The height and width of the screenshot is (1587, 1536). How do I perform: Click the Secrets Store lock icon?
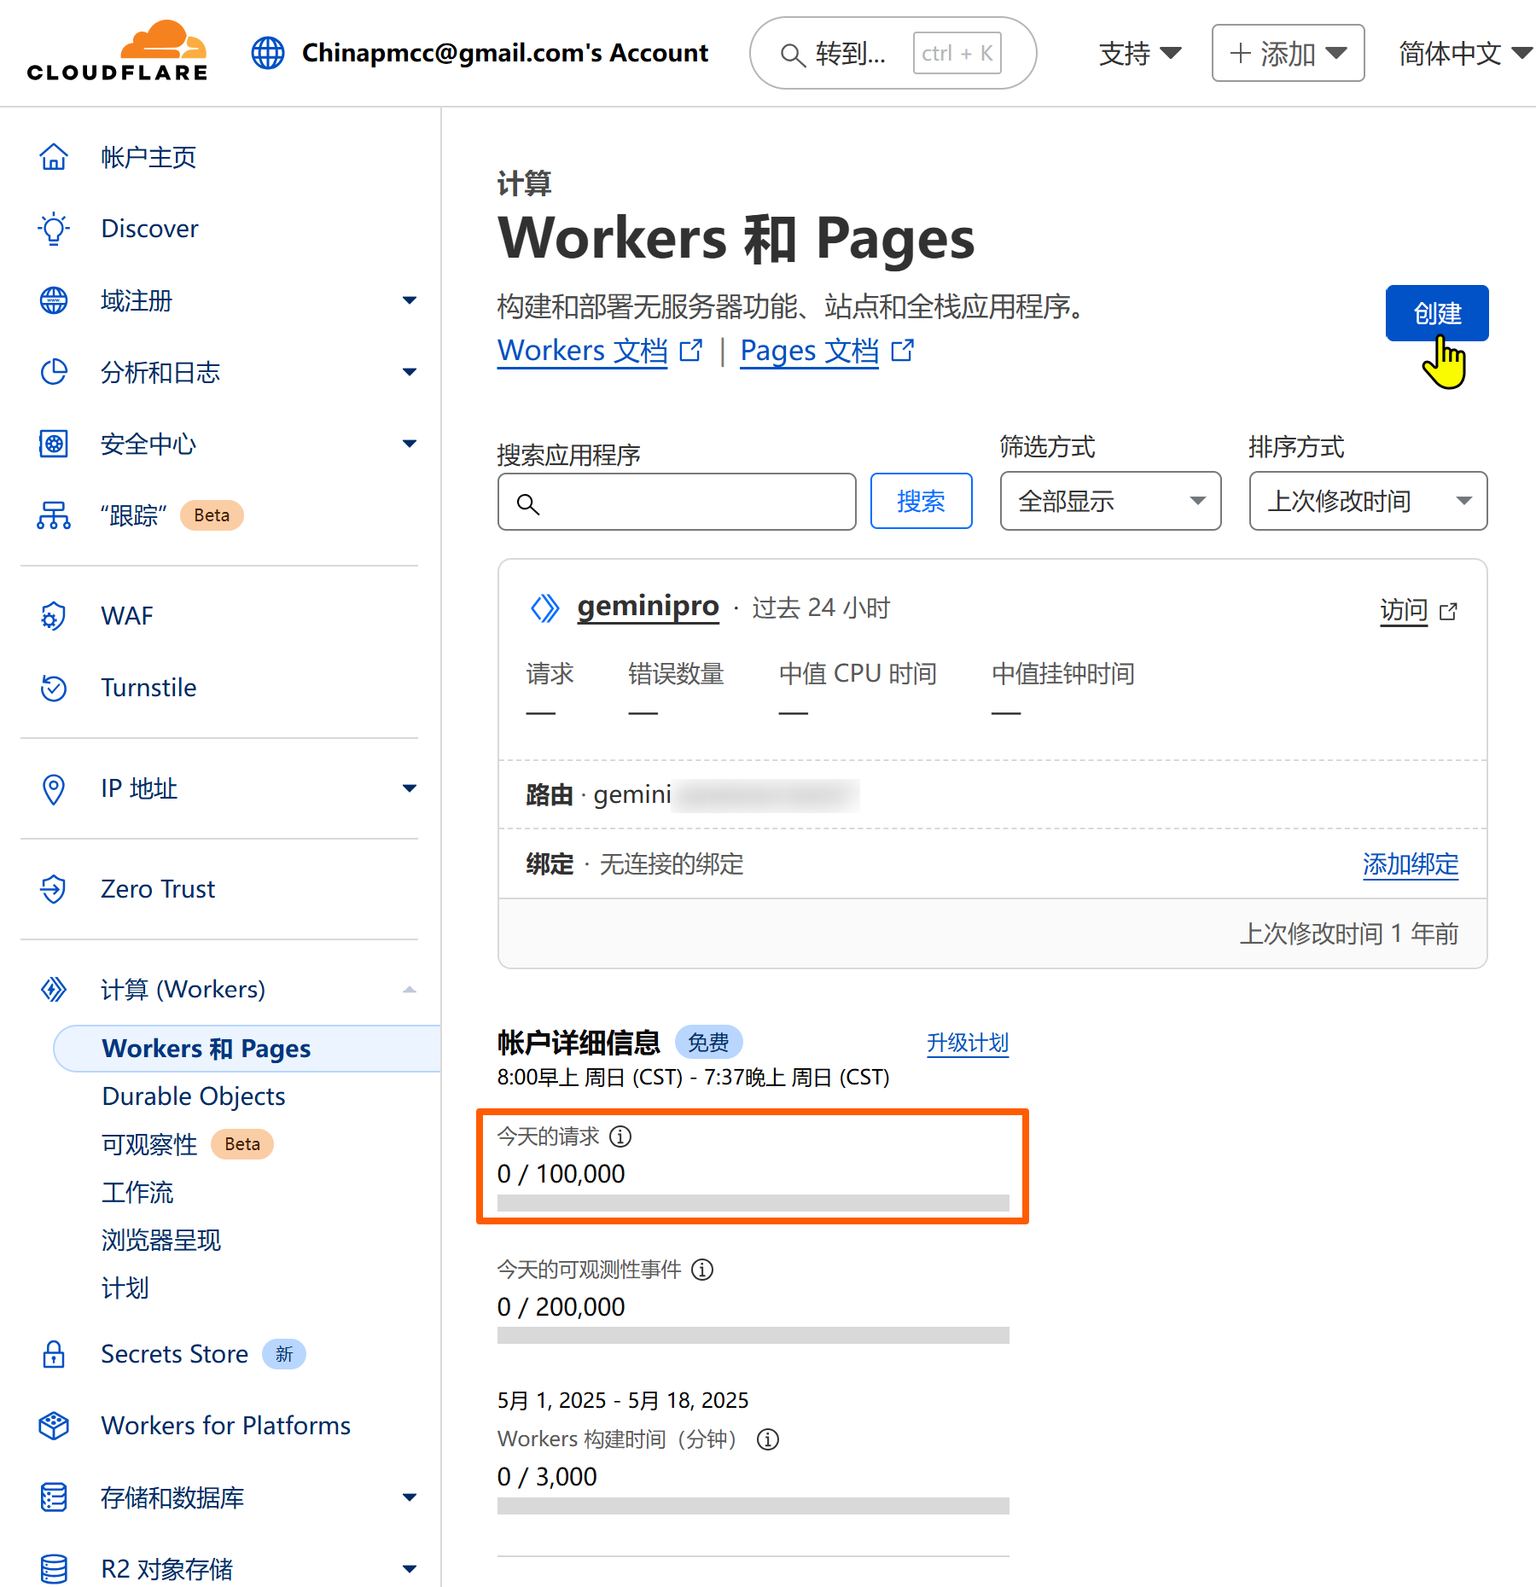click(x=54, y=1354)
